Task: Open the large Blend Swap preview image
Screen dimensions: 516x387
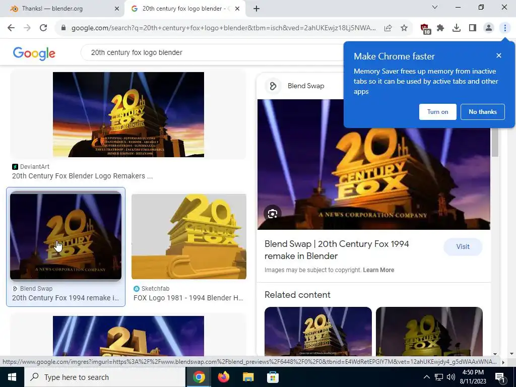Action: 373,165
